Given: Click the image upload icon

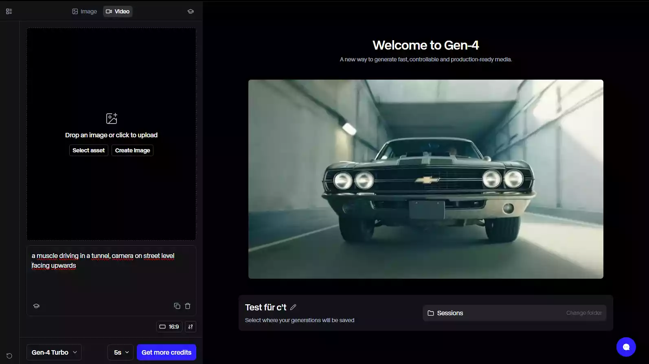Looking at the screenshot, I should pyautogui.click(x=111, y=119).
